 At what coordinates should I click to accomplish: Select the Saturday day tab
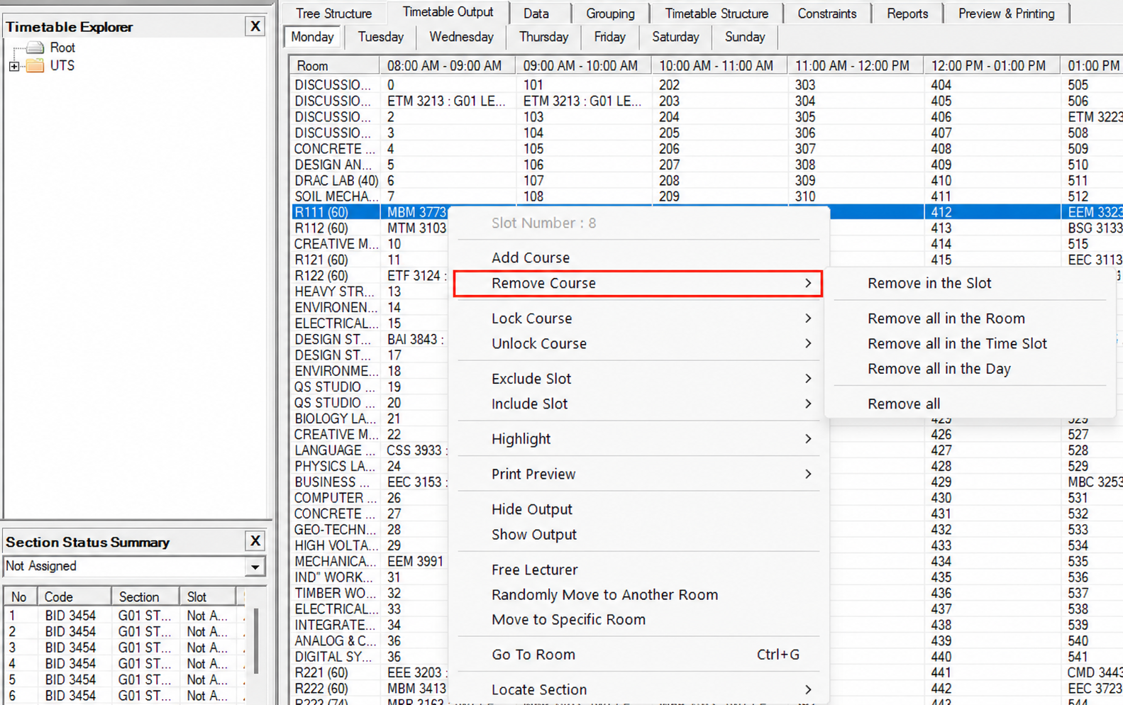click(675, 37)
